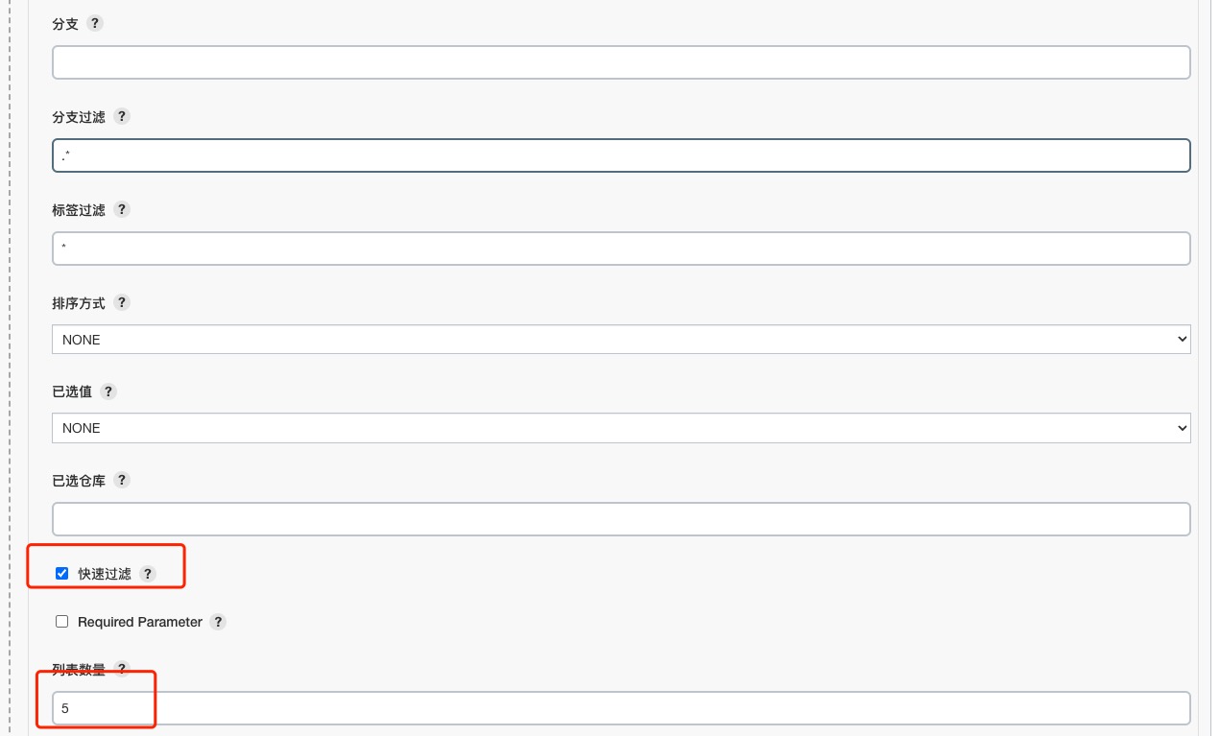
Task: Uncheck the 快速过滤 checkbox
Action: (62, 574)
